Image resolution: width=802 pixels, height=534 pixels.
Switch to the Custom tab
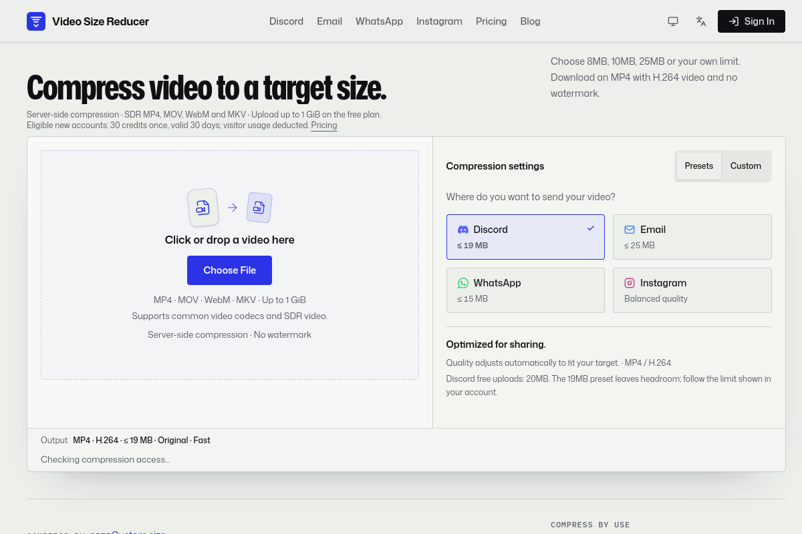(746, 166)
